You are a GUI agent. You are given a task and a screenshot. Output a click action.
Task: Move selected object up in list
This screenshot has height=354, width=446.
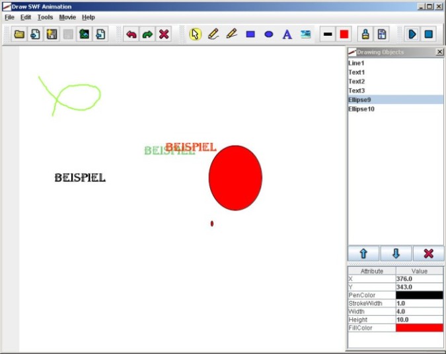tap(363, 253)
